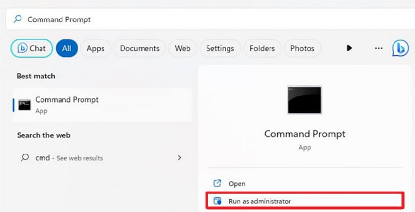Image resolution: width=415 pixels, height=212 pixels.
Task: Click the Bing chat icon at top right
Action: pyautogui.click(x=400, y=48)
